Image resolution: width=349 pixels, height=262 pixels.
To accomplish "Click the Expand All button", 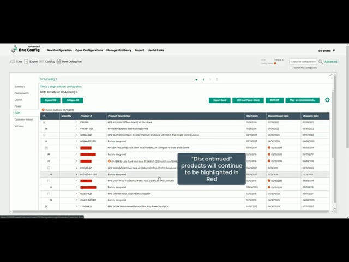I will pos(50,100).
